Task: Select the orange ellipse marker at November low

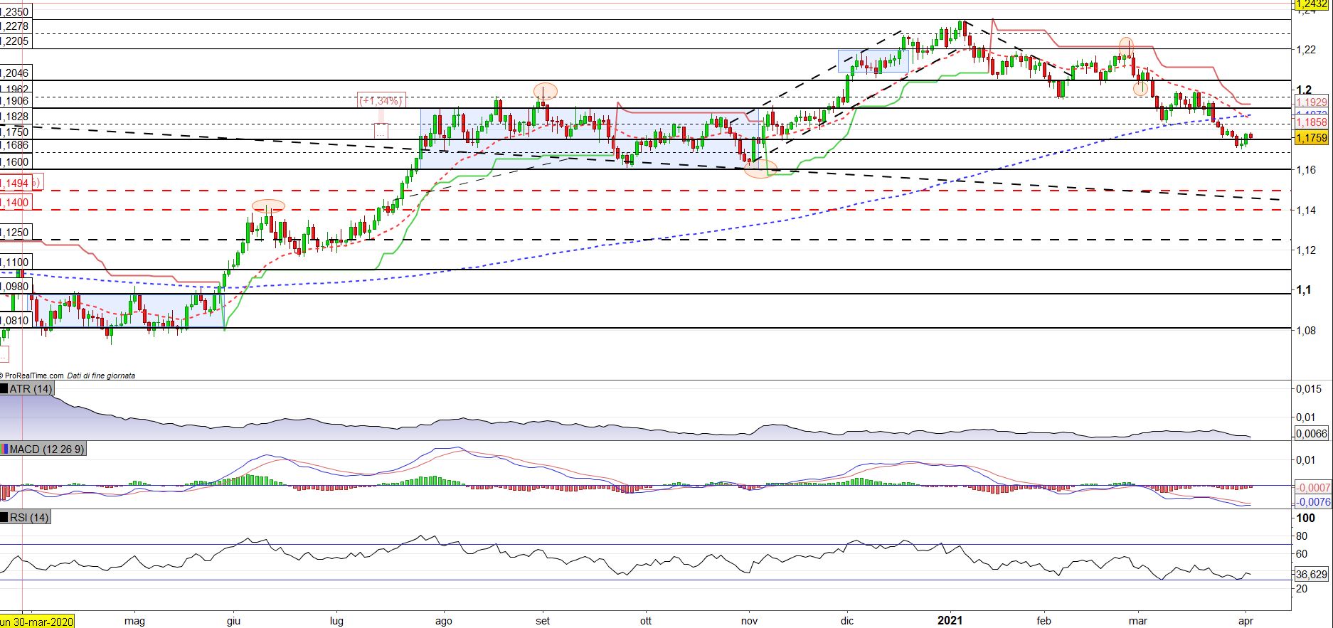Action: point(760,169)
